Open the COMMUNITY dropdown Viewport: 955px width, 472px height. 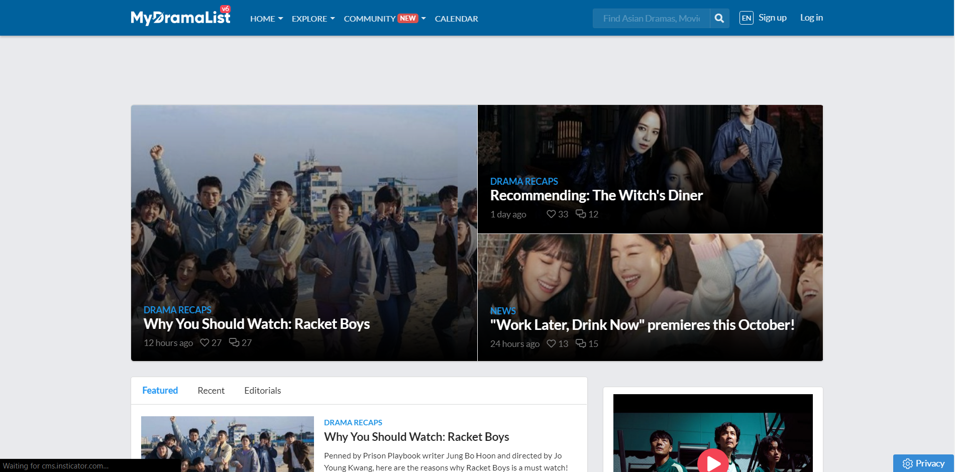point(370,19)
